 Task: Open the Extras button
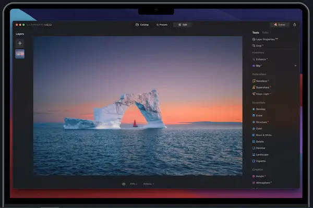(280, 25)
